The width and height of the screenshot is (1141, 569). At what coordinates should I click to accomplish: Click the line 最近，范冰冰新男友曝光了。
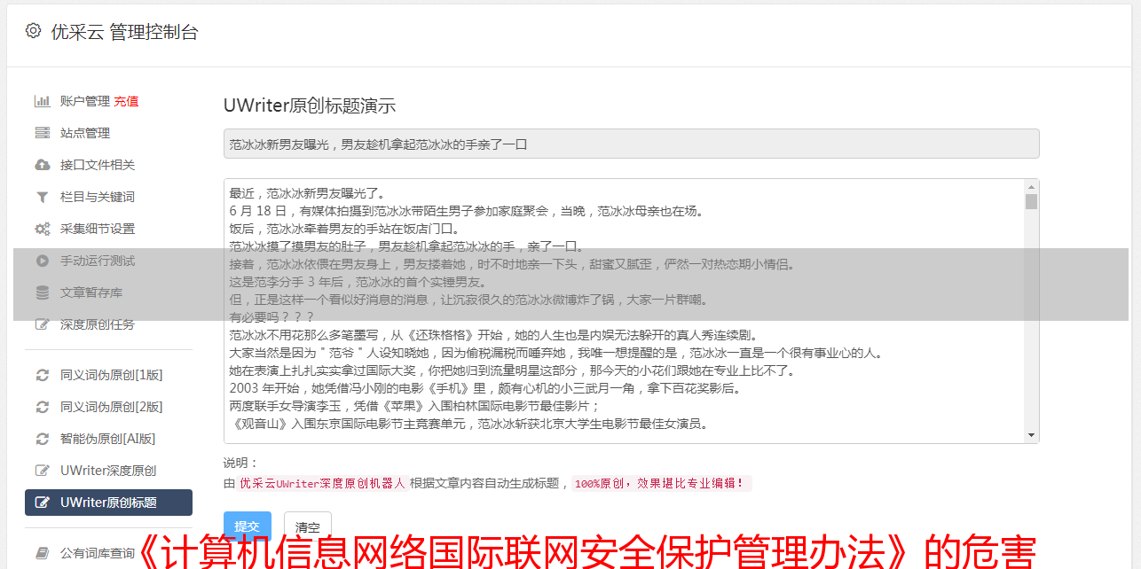click(307, 193)
